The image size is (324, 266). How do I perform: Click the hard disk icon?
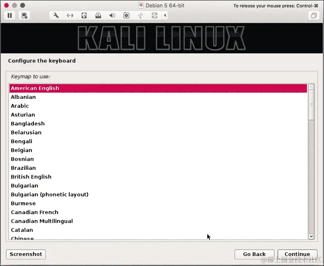tap(84, 16)
